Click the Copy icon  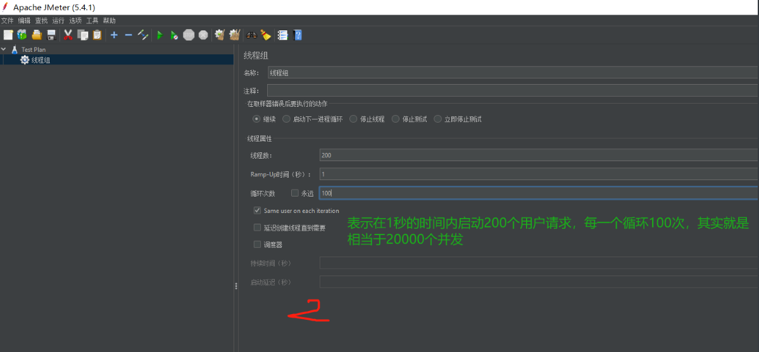83,35
